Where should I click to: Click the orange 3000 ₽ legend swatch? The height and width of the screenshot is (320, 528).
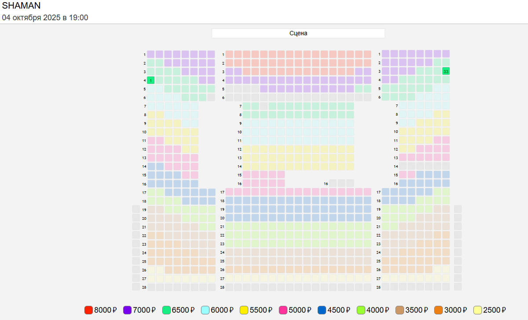click(438, 310)
